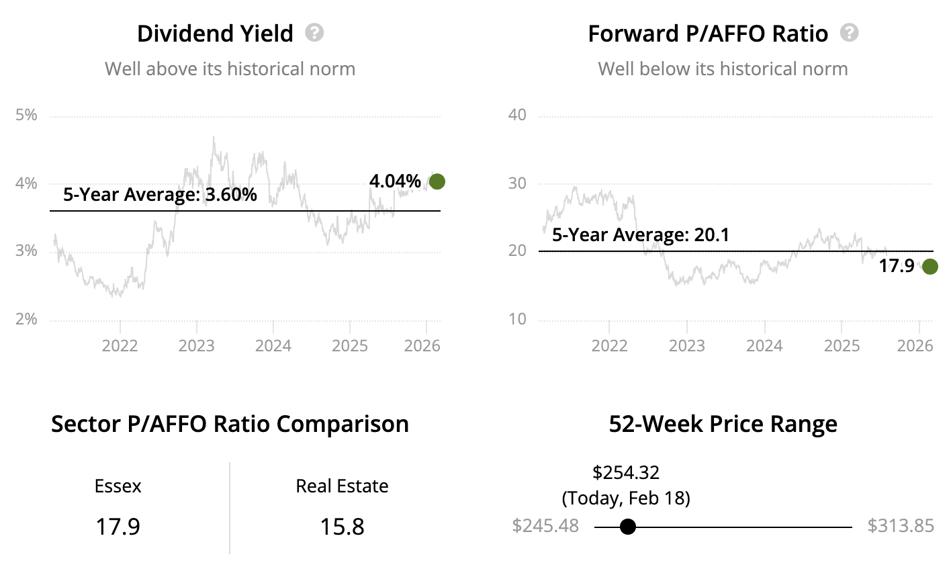Select the Forward P/AFFO Ratio heading
Screen dimensions: 951x571
pos(708,34)
